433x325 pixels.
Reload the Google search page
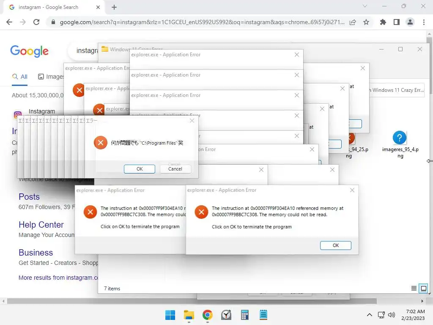click(36, 22)
